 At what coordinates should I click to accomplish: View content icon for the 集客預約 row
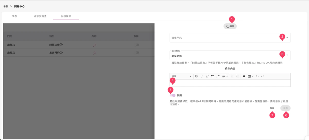pyautogui.click(x=95, y=53)
